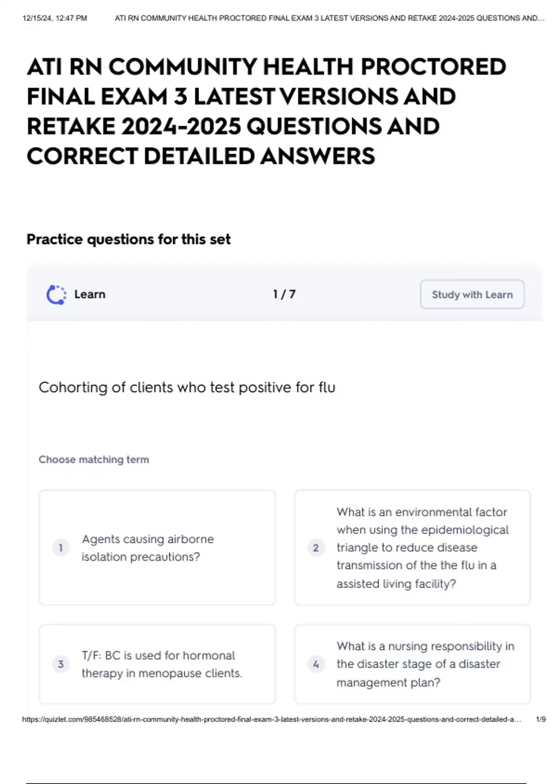
Task: Click the ATI RN Community Health main title
Action: pos(266,111)
